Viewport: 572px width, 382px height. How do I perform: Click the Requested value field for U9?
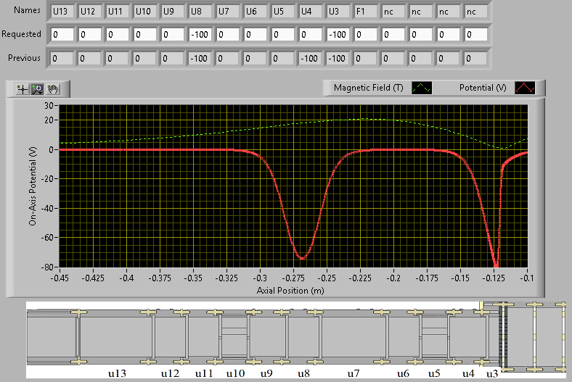pos(173,35)
